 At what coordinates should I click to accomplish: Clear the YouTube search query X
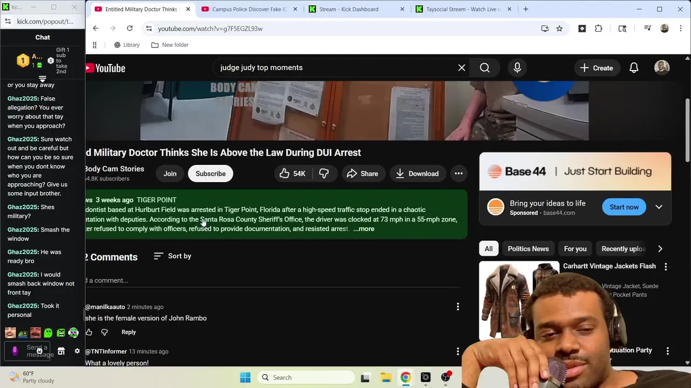pyautogui.click(x=462, y=67)
